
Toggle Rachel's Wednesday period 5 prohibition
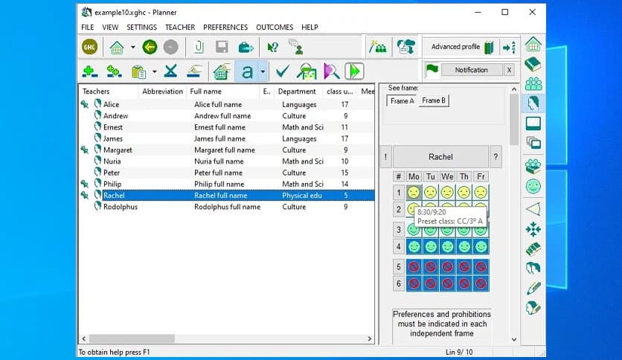447,267
